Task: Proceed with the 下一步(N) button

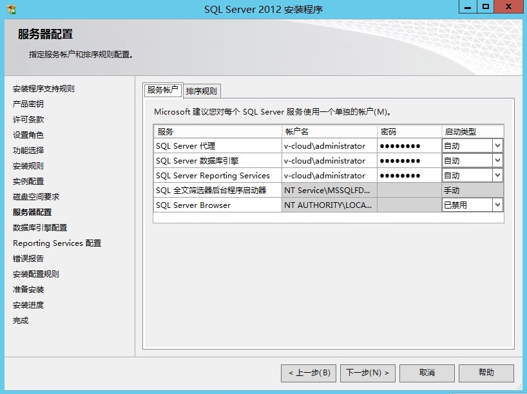Action: [x=368, y=373]
